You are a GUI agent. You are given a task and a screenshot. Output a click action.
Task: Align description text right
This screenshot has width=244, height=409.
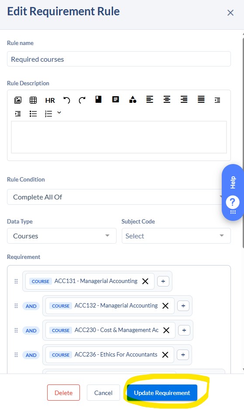[184, 99]
